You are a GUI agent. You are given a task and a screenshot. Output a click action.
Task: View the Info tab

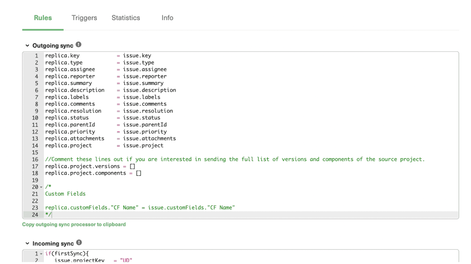(167, 18)
